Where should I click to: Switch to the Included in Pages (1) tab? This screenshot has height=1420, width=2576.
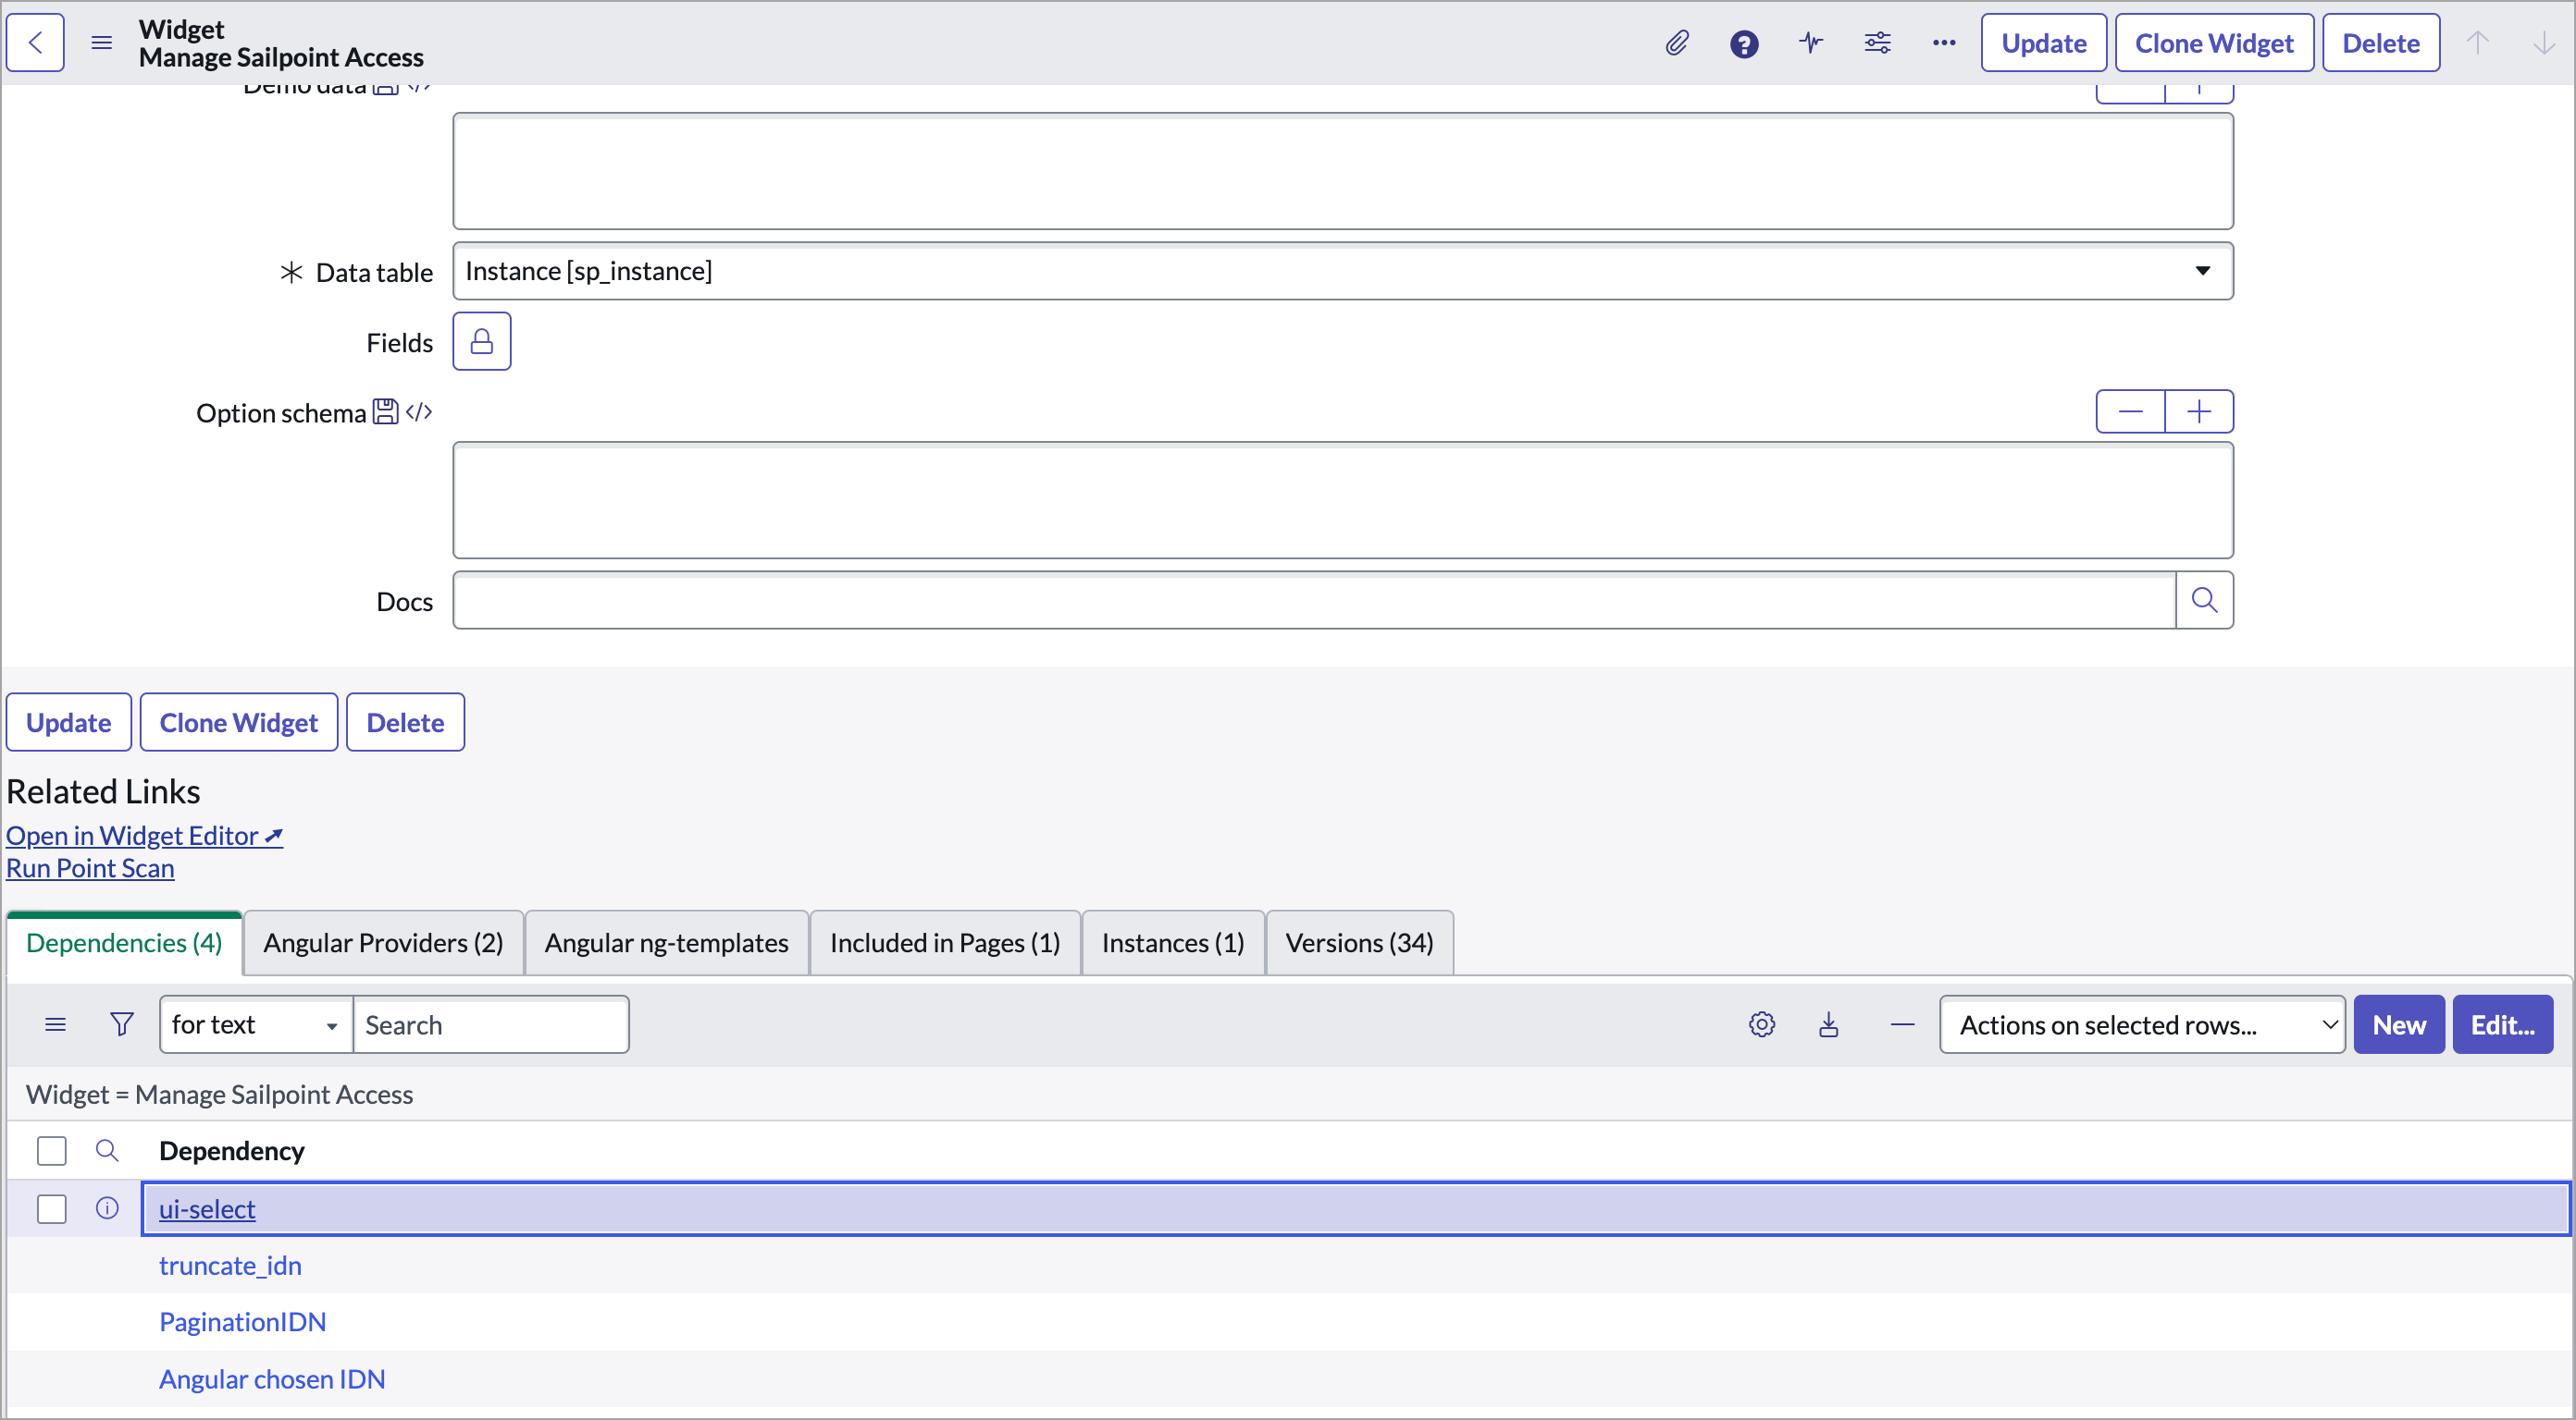[x=945, y=942]
